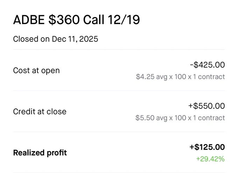Image resolution: width=238 pixels, height=173 pixels.
Task: Click '1 contract' text in cost row
Action: click(209, 77)
